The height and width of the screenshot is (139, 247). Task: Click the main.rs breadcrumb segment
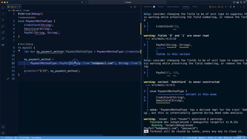tap(17, 10)
